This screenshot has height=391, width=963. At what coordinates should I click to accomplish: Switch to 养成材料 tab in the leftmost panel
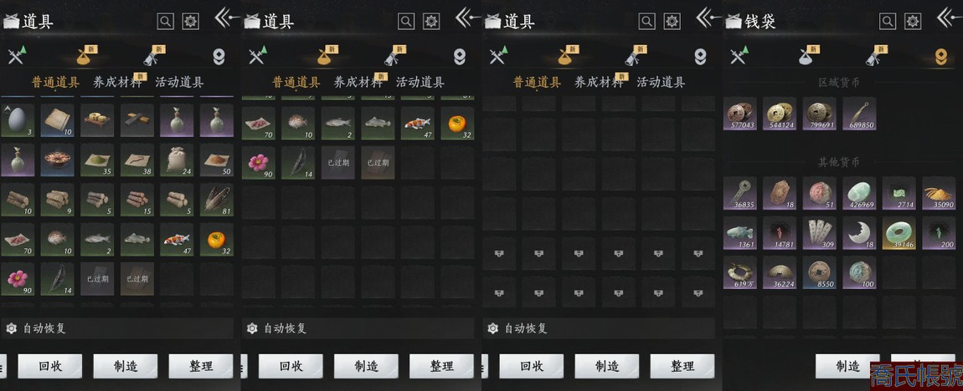pos(116,82)
